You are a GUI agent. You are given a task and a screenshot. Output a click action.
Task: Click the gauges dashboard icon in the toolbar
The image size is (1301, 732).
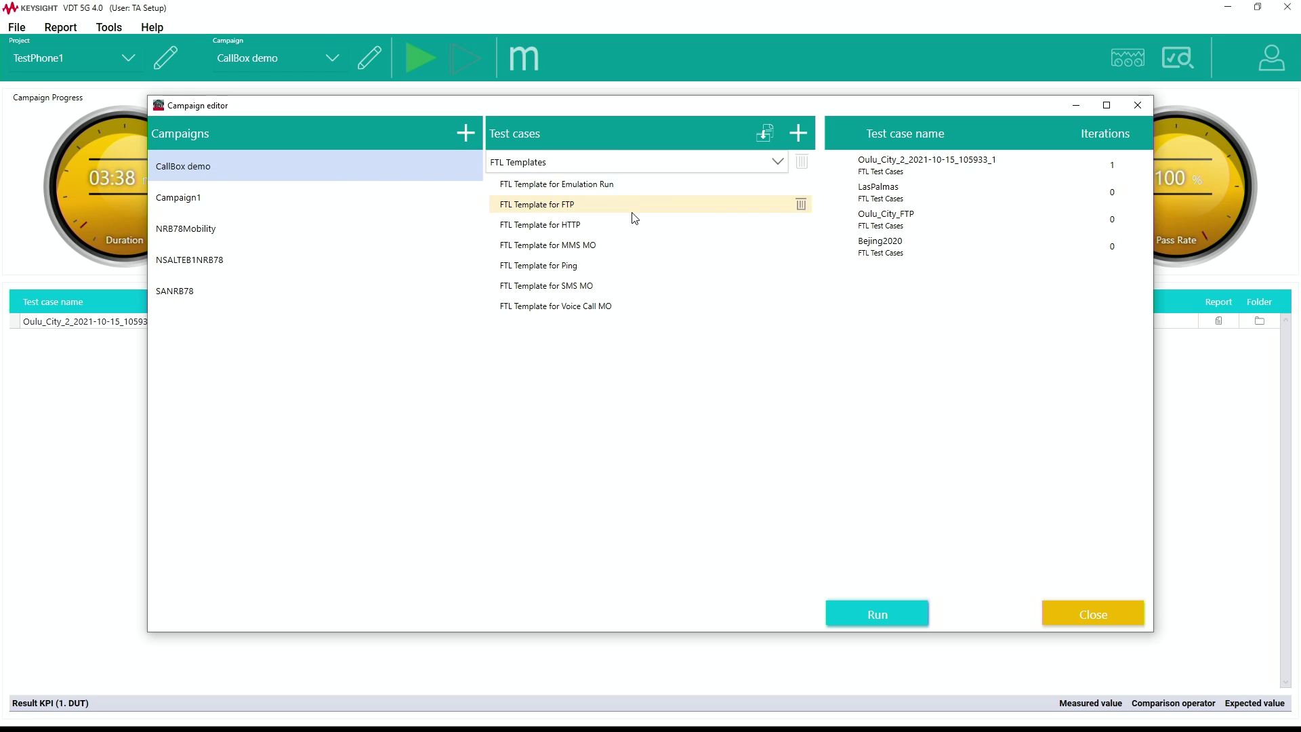(1128, 58)
